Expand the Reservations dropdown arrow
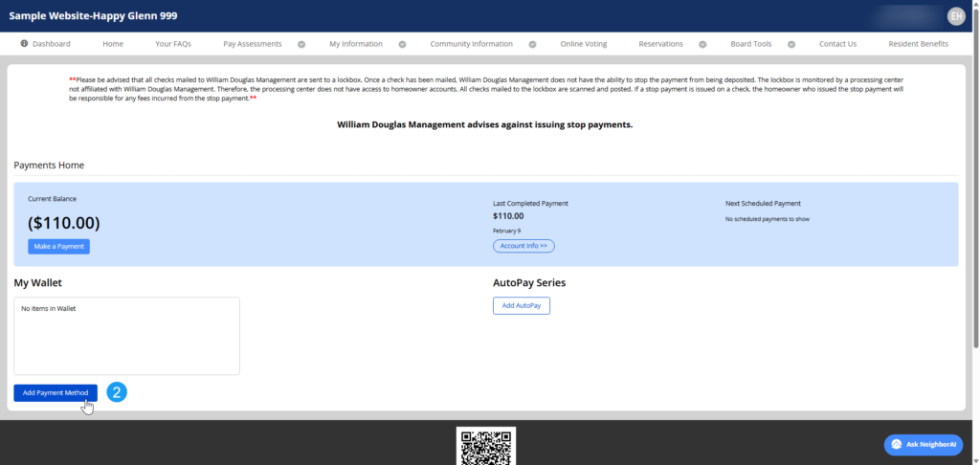 click(702, 44)
